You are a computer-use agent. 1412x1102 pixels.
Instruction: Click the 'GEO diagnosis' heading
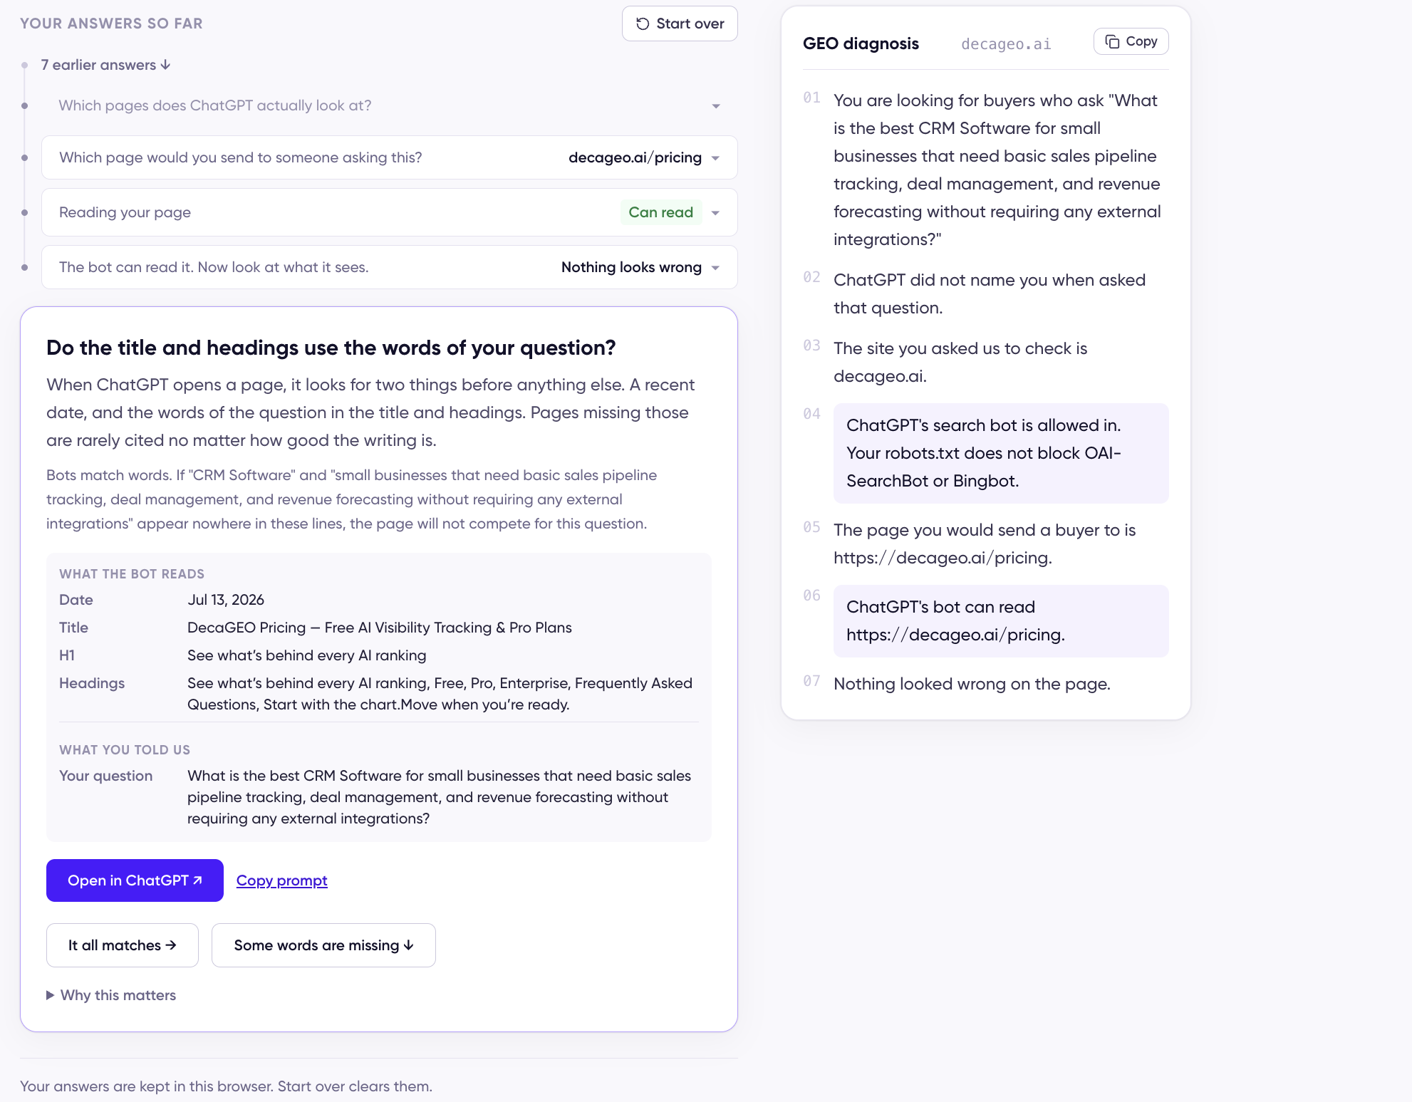[x=861, y=43]
